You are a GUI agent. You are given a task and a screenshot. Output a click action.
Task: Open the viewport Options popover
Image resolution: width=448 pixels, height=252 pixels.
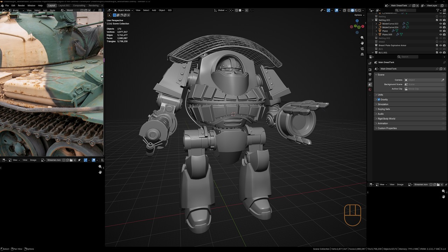click(x=359, y=15)
